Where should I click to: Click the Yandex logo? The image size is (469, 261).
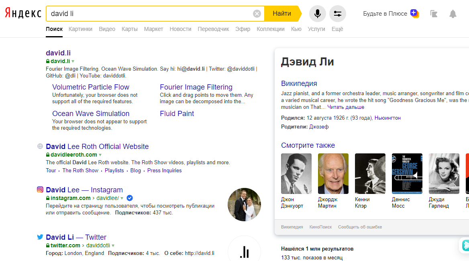point(23,13)
